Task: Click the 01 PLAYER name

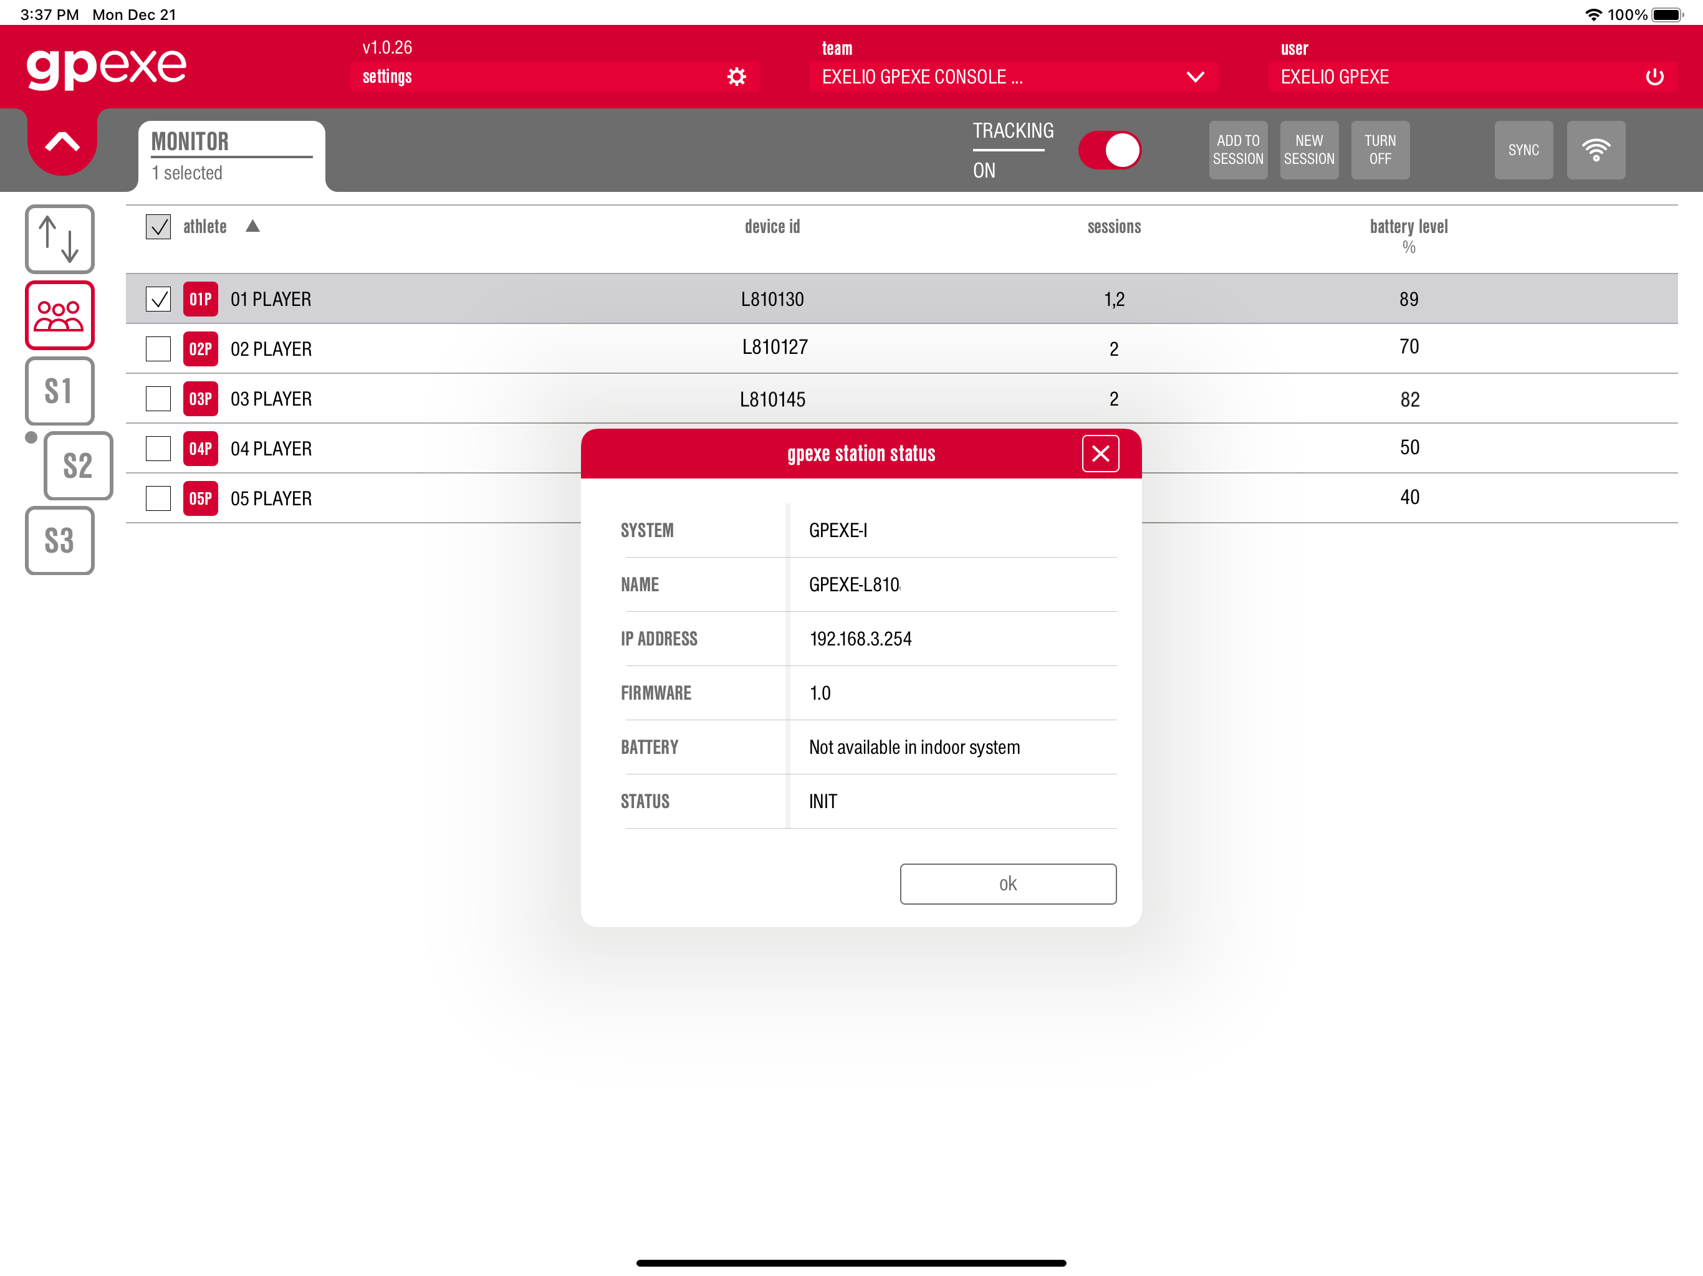Action: click(x=271, y=300)
